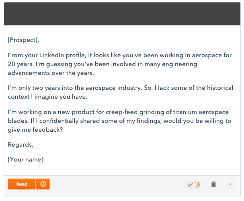
Task: Click the empty area below the signature
Action: 122,169
